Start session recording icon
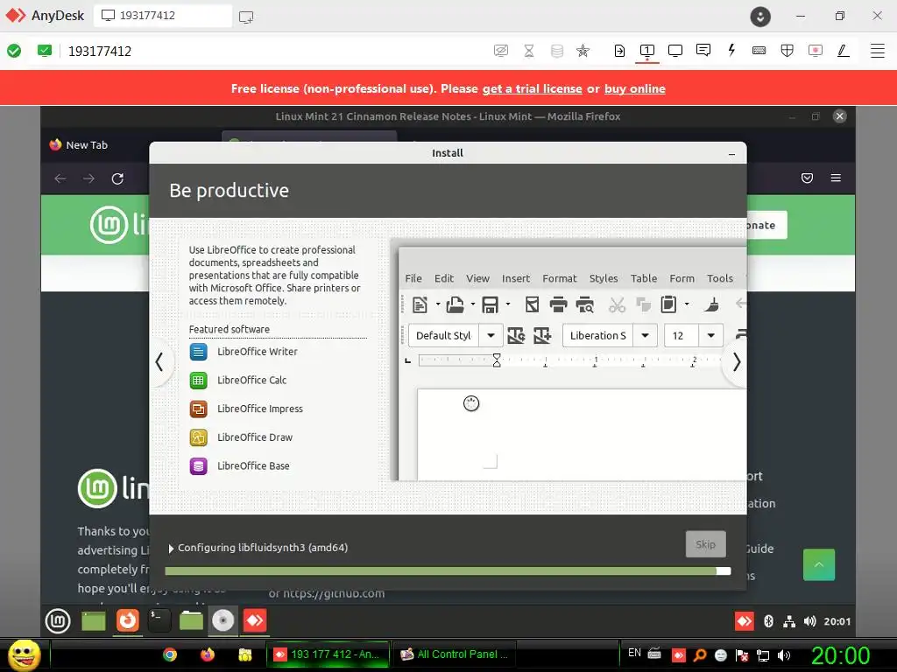The width and height of the screenshot is (897, 672). tap(816, 51)
